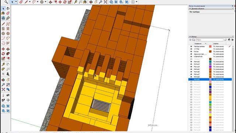Toggle eye icon for Метка5
The width and height of the screenshot is (236, 133).
[x=191, y=69]
